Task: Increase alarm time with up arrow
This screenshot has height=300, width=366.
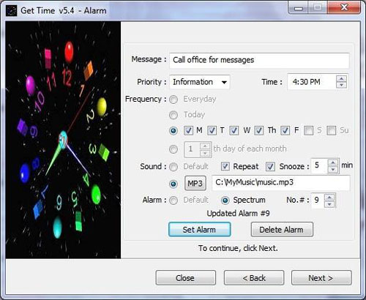Action: (x=342, y=79)
